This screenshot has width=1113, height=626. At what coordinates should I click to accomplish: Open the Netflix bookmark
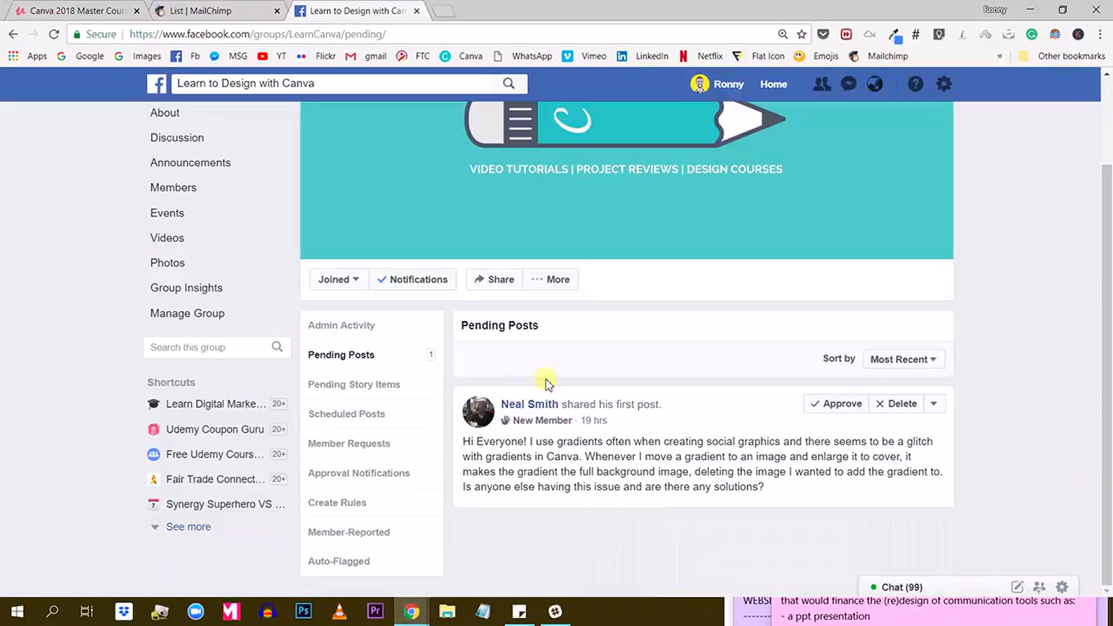tap(701, 56)
